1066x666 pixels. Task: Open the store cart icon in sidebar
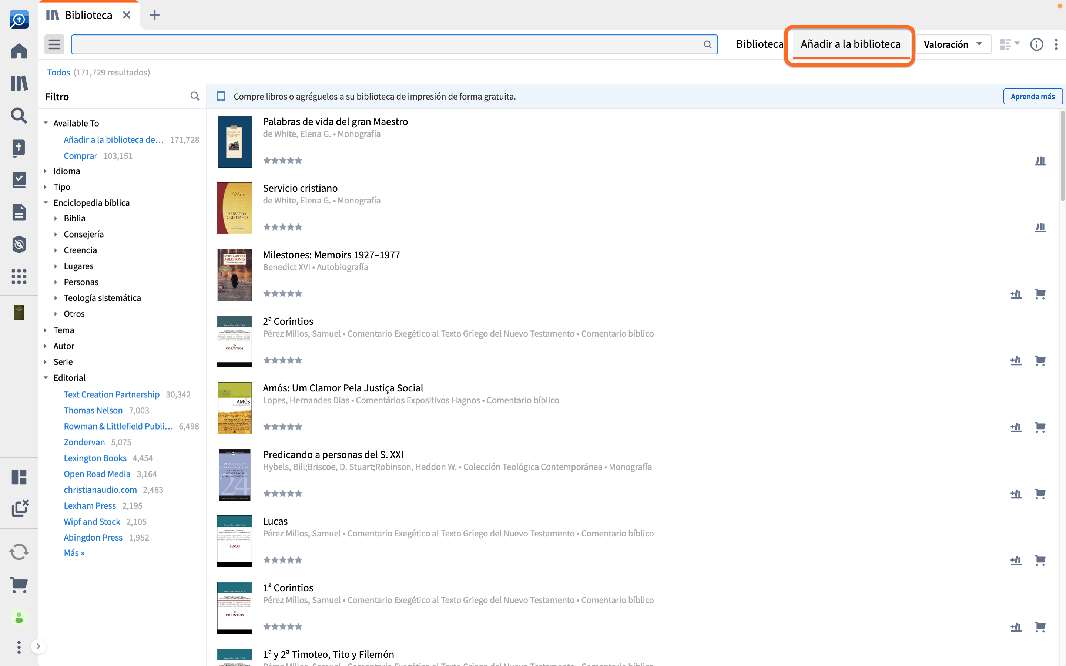[19, 585]
